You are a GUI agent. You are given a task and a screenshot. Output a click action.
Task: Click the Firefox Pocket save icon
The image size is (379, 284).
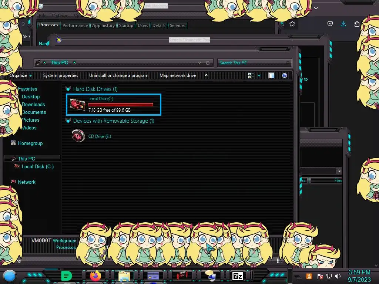tap(330, 24)
